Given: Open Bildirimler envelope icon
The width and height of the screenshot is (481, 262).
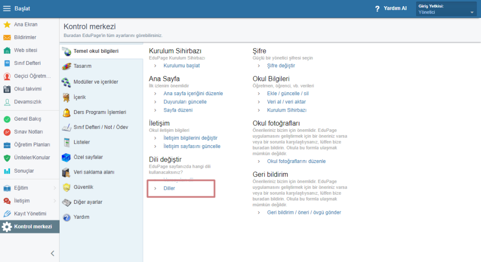Looking at the screenshot, I should coord(7,37).
